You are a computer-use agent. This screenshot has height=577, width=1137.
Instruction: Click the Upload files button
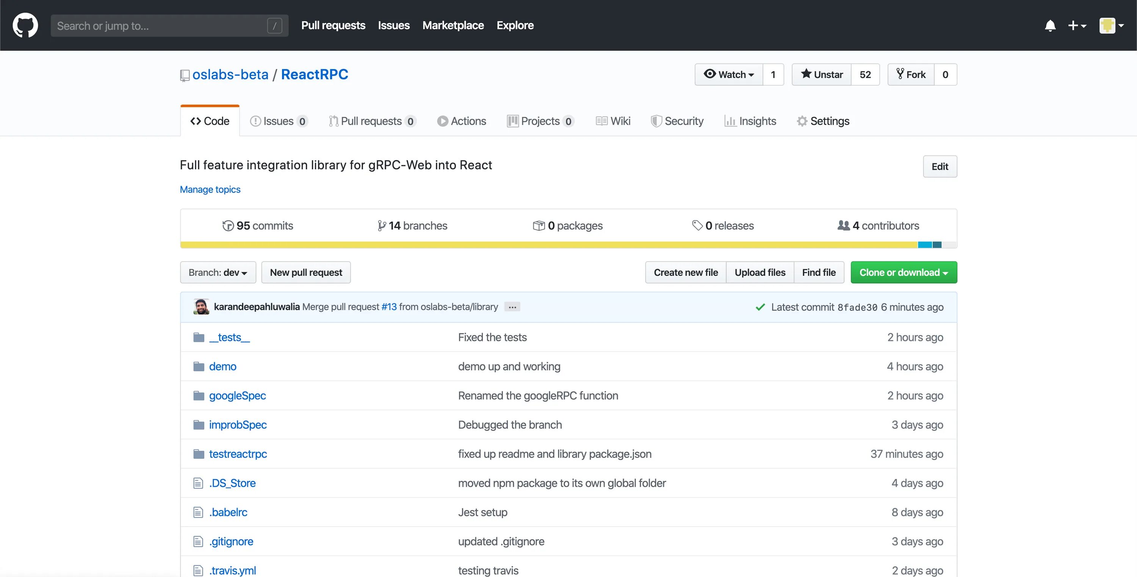tap(760, 272)
